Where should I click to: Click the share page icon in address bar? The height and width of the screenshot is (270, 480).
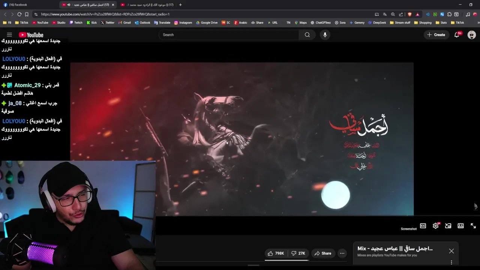tap(401, 14)
